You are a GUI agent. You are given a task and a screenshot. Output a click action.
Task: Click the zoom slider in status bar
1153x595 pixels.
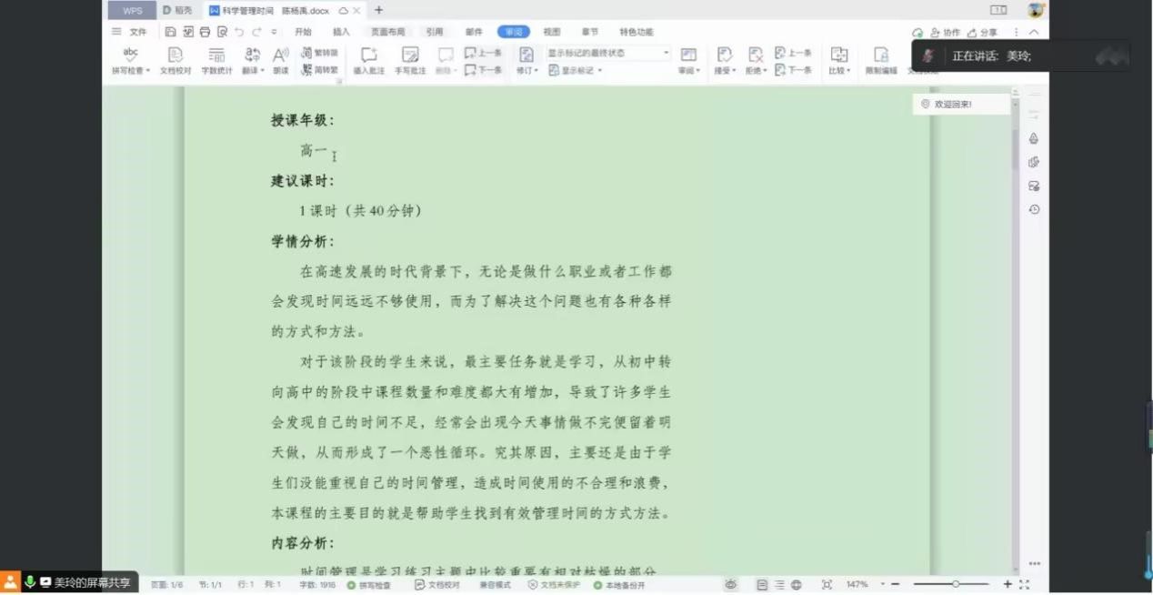[955, 585]
